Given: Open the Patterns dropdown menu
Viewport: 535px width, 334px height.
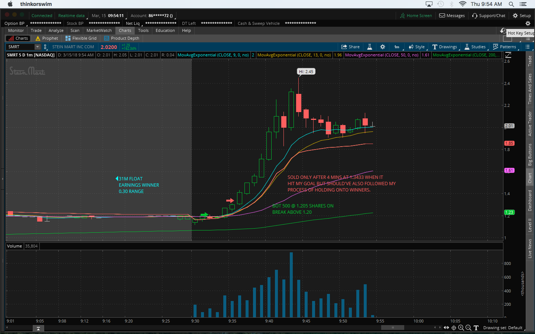Looking at the screenshot, I should click(x=505, y=47).
